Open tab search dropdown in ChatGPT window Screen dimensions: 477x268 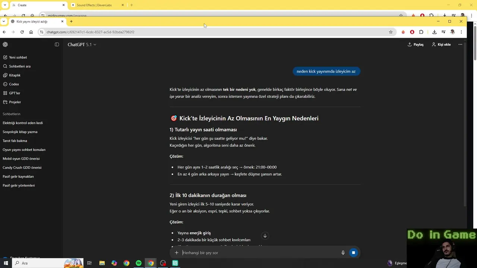coord(4,21)
